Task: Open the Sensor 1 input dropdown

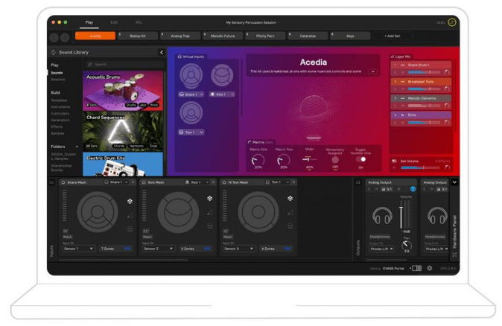Action: (x=79, y=249)
